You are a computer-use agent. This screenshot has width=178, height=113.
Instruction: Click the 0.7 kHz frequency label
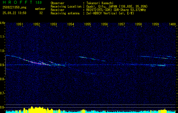pos(3,93)
